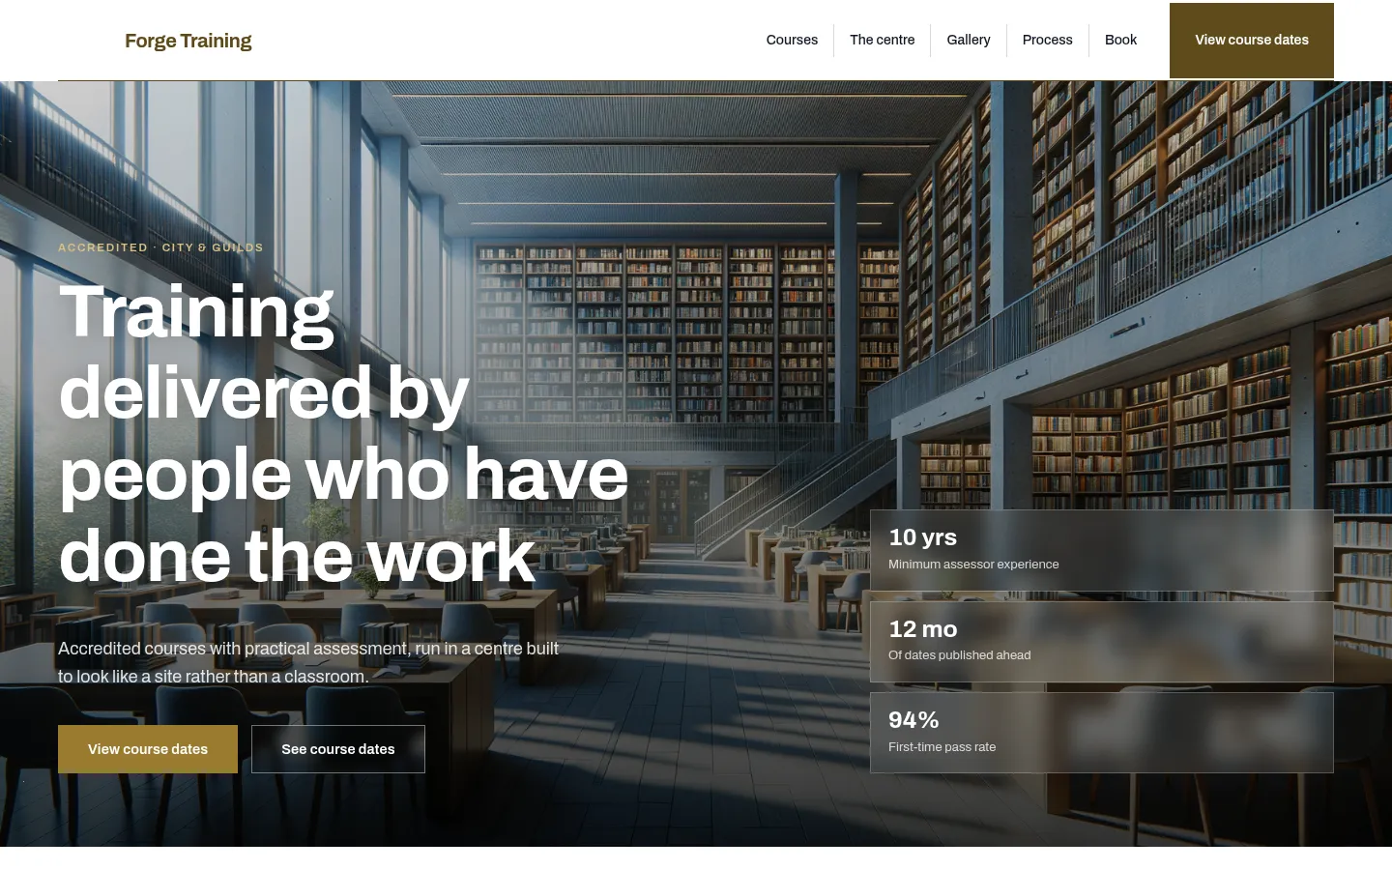Open the Forge Training home logo link
The height and width of the screenshot is (870, 1392).
click(x=188, y=41)
